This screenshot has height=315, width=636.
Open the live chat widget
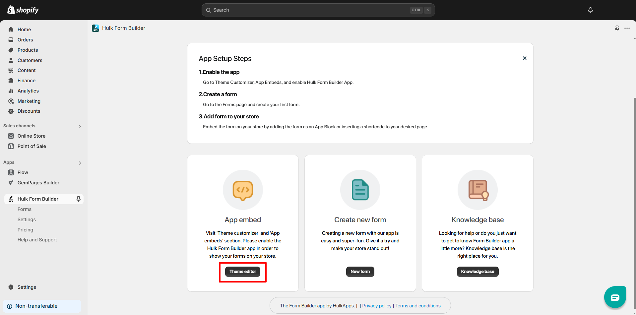tap(615, 297)
